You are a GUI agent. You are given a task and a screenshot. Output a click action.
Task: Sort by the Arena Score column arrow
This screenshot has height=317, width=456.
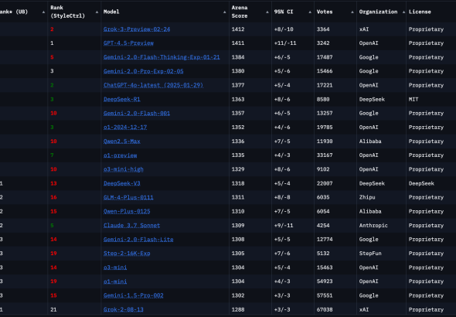267,12
